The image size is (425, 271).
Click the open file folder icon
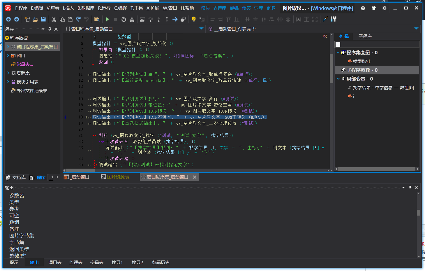(35, 19)
